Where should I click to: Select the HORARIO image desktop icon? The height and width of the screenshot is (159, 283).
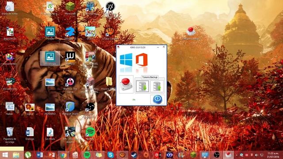click(50, 109)
